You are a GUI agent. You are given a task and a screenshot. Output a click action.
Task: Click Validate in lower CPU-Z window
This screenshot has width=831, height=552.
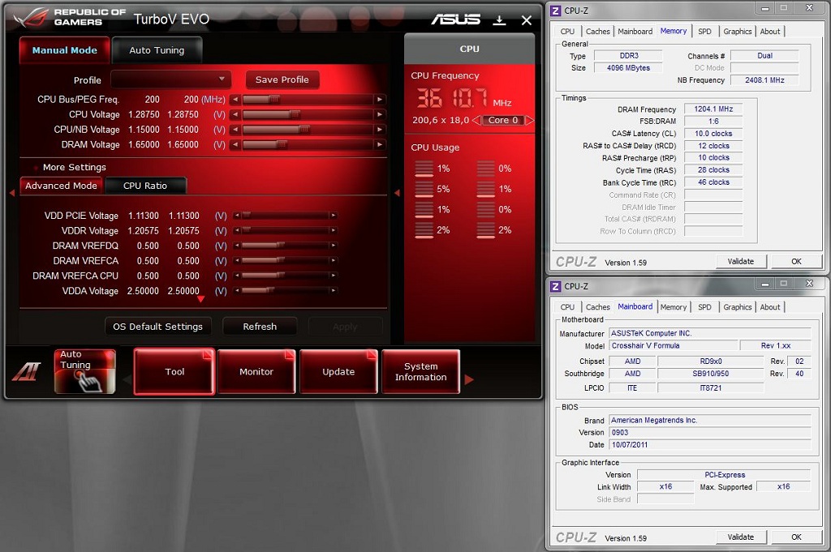pos(740,537)
